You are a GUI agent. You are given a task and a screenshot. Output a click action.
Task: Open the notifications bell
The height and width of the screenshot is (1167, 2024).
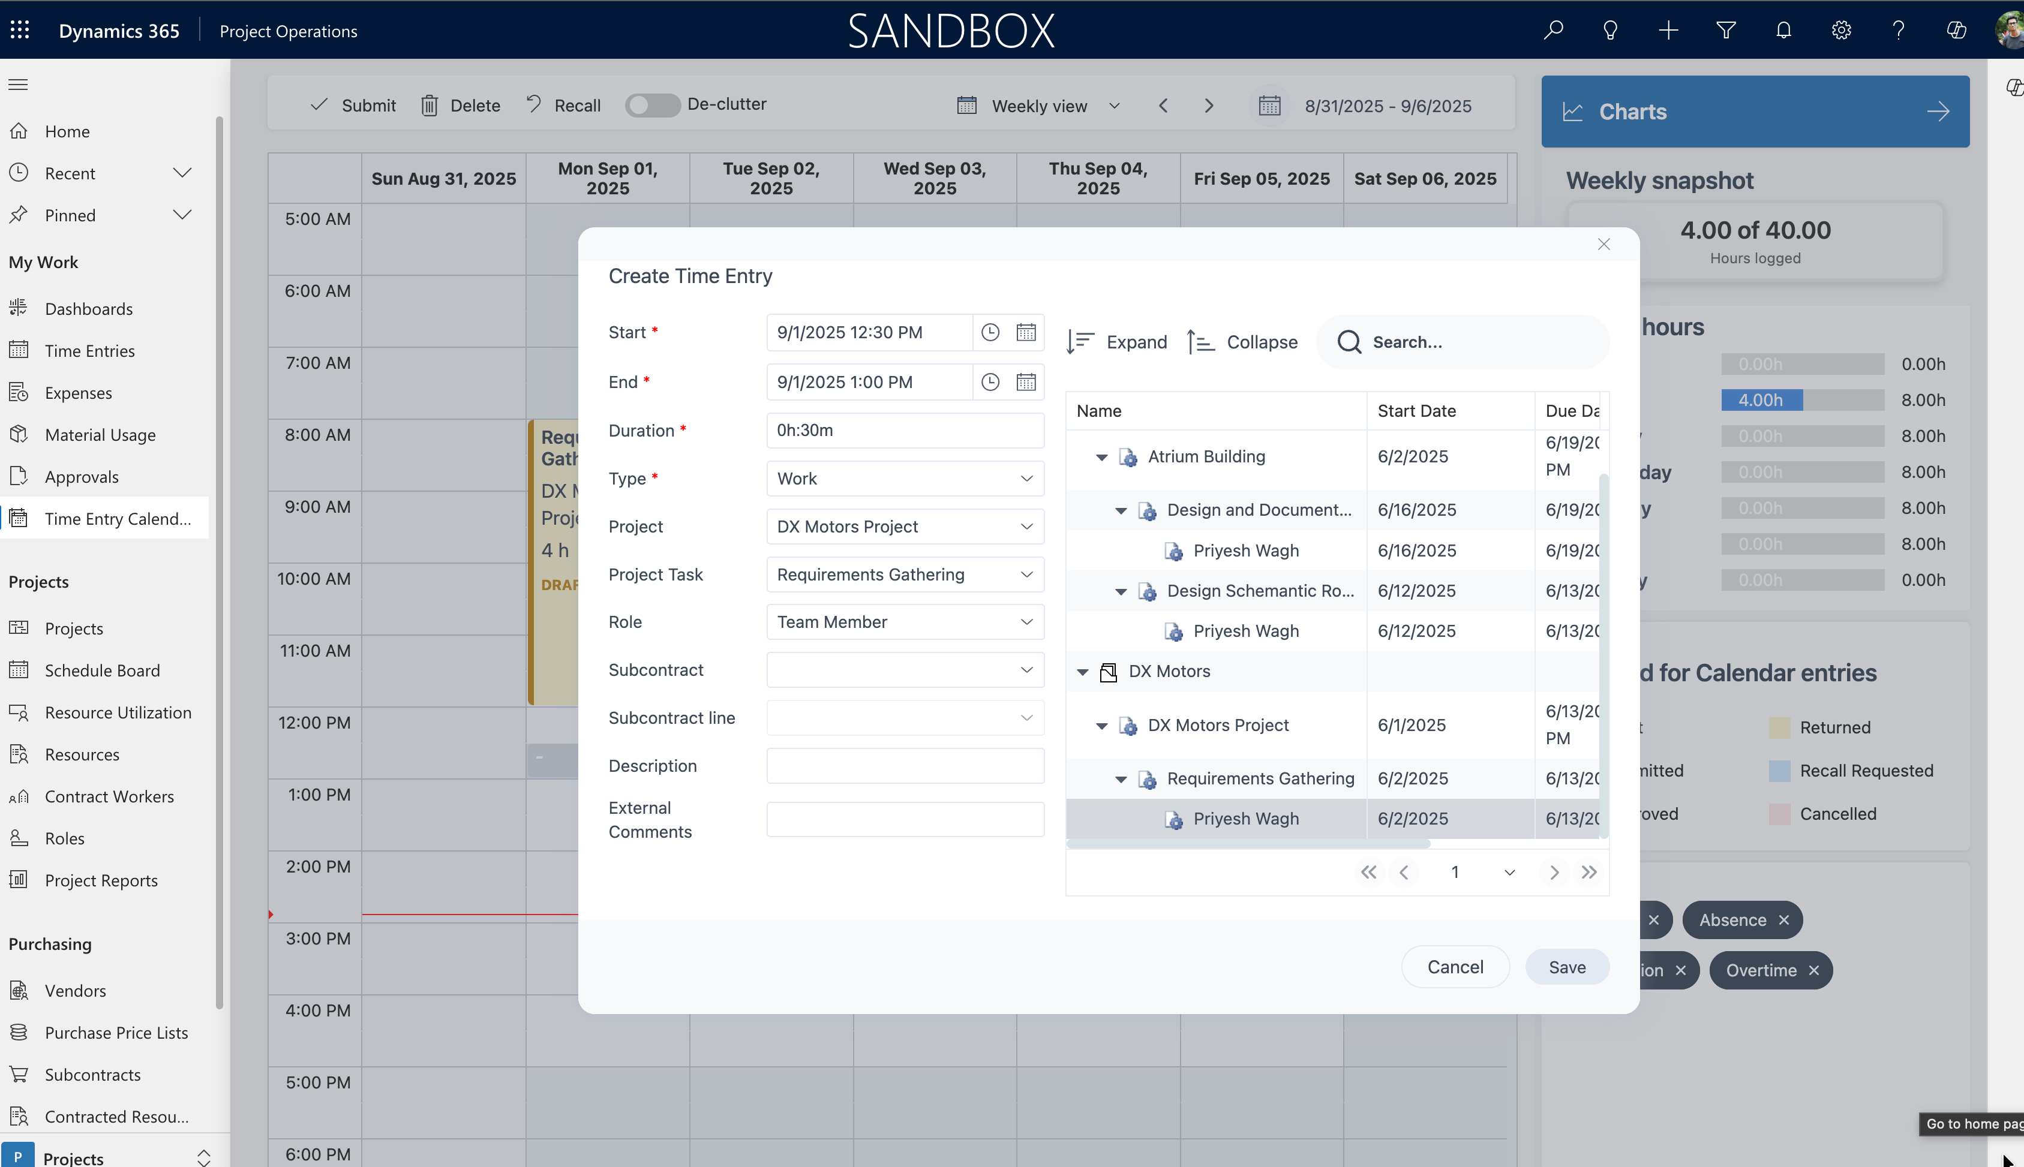tap(1783, 29)
